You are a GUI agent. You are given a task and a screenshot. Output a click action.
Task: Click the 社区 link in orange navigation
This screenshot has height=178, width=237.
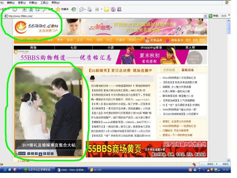(x=109, y=40)
